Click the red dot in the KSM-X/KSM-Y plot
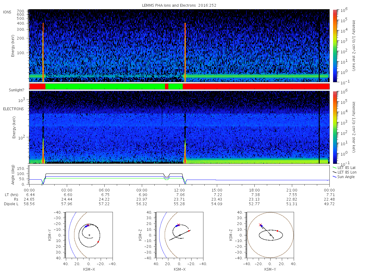This screenshot has width=366, height=274. [98, 242]
